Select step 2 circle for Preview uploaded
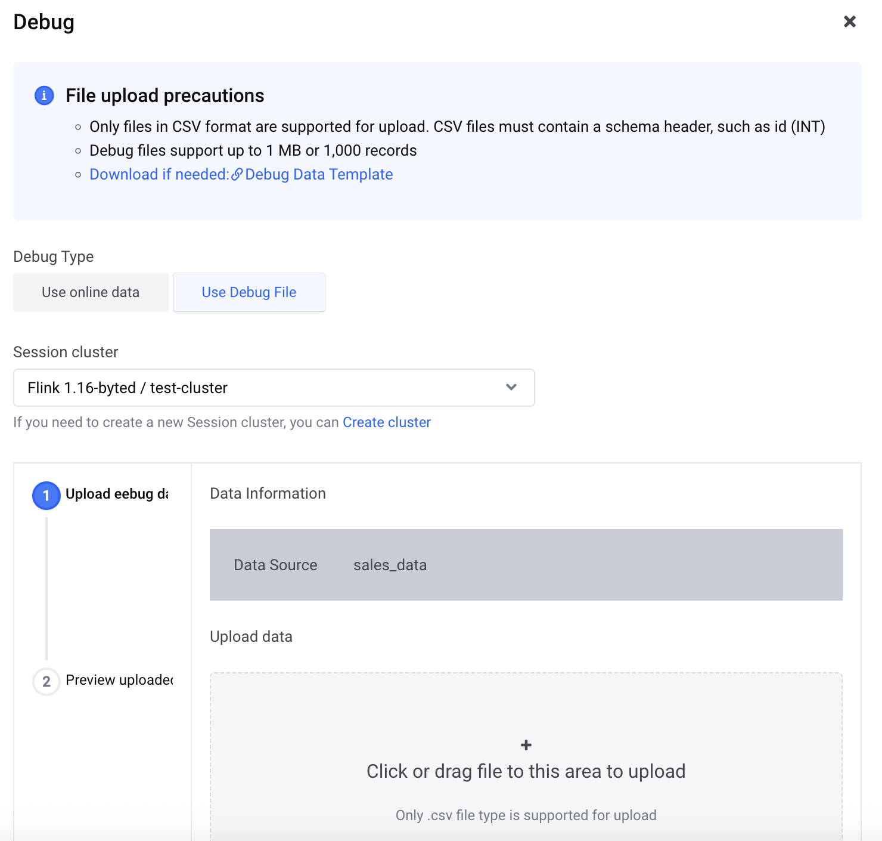Image resolution: width=882 pixels, height=841 pixels. (46, 682)
